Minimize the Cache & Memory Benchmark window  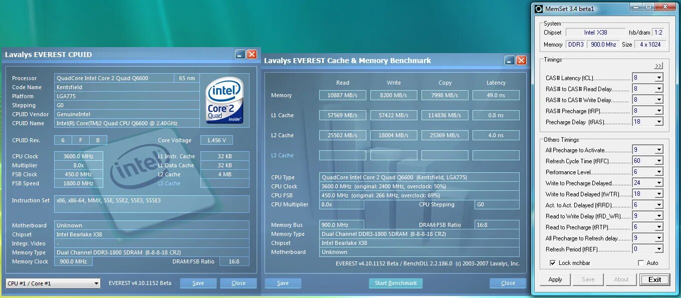510,61
